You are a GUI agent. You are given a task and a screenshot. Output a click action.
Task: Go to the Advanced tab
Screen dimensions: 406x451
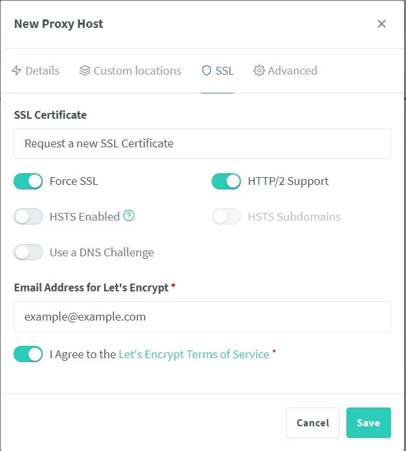coord(285,71)
